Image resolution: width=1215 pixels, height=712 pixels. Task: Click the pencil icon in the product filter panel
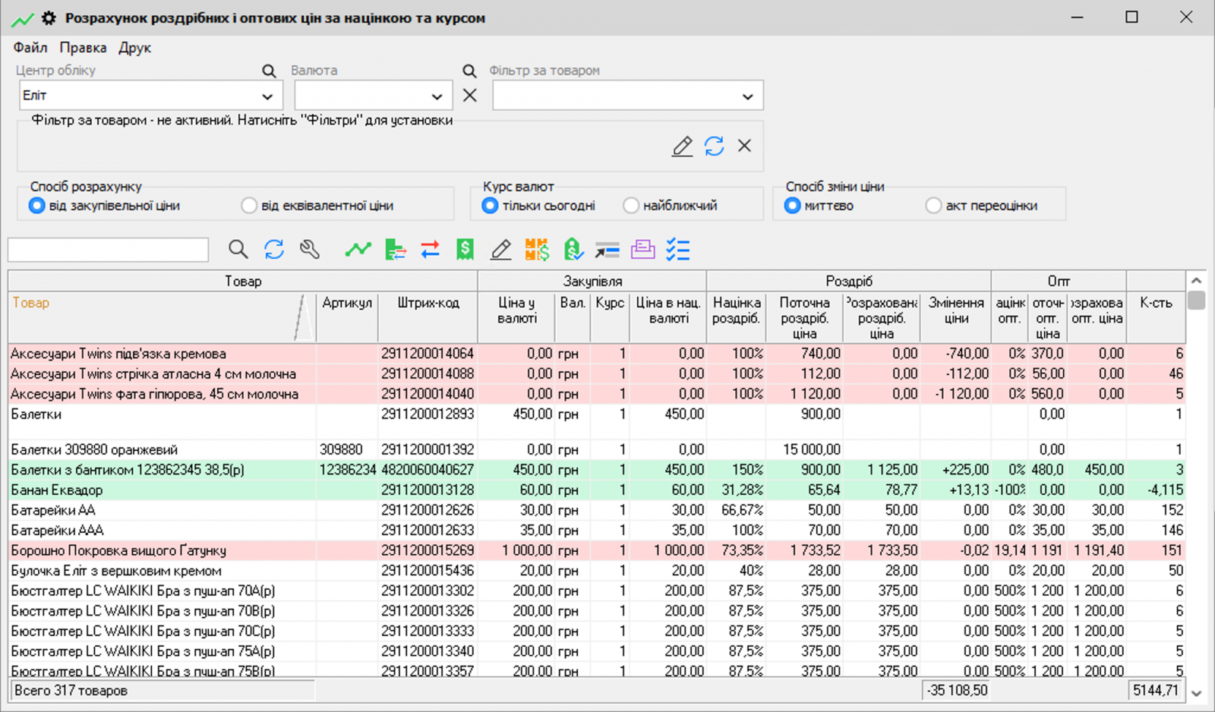pos(682,146)
